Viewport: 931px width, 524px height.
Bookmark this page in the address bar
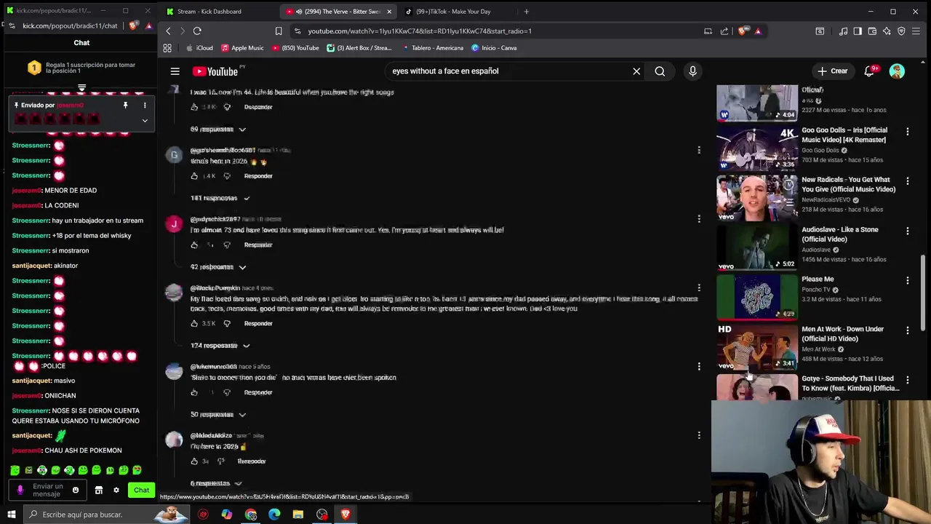pos(279,31)
